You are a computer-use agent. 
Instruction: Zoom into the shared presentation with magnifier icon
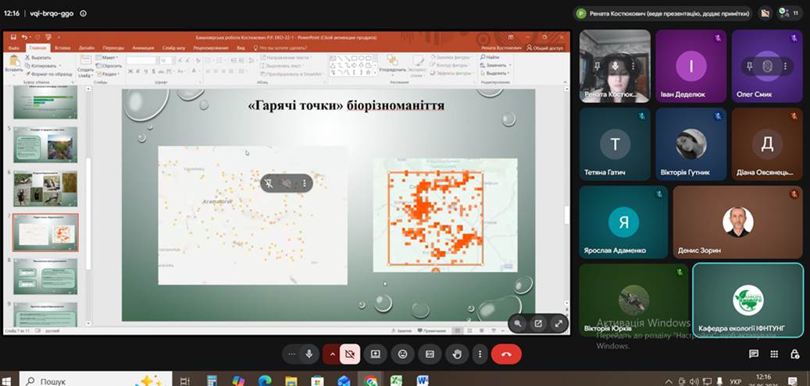518,324
